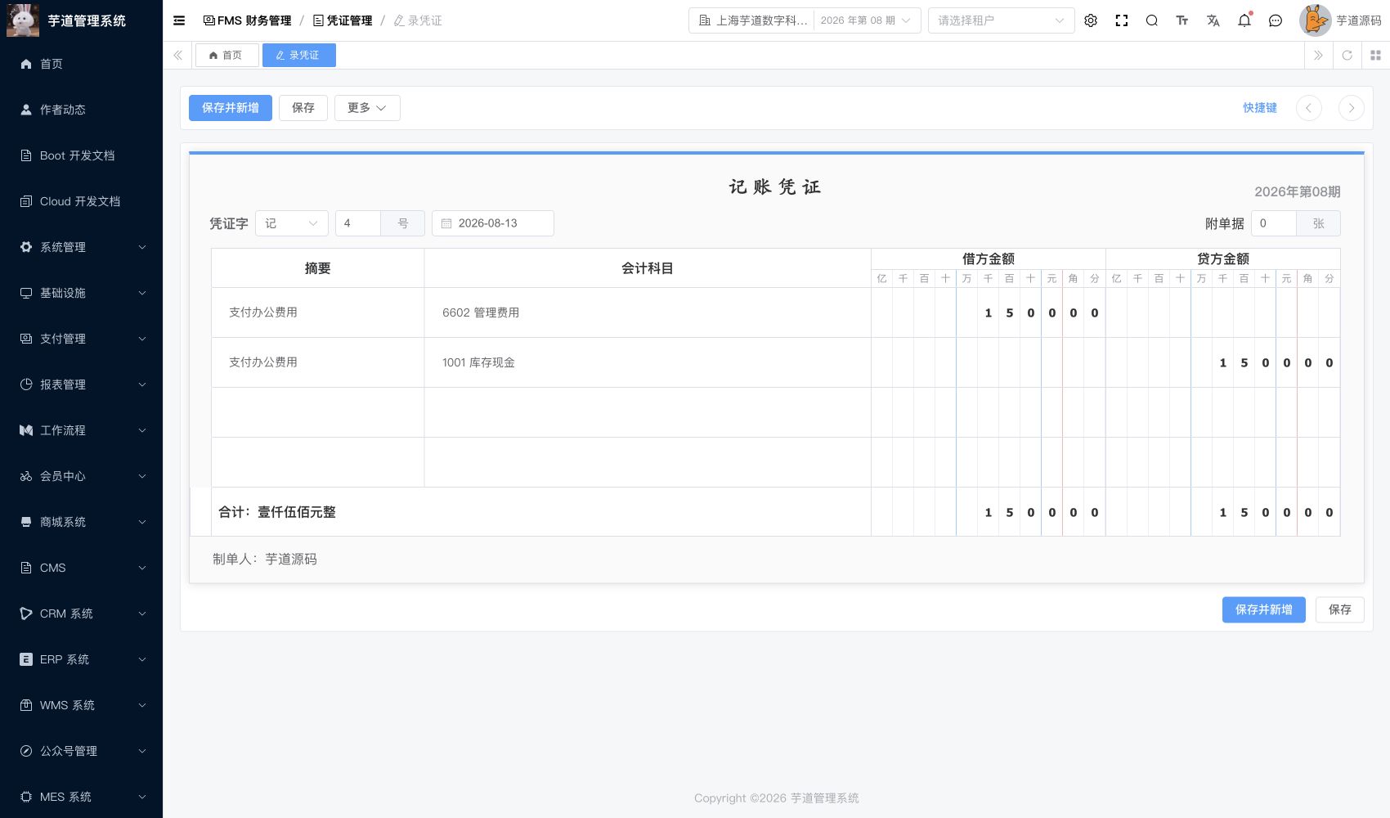Expand 工作流程 sidebar menu
Viewport: 1390px width, 818px height.
[82, 430]
